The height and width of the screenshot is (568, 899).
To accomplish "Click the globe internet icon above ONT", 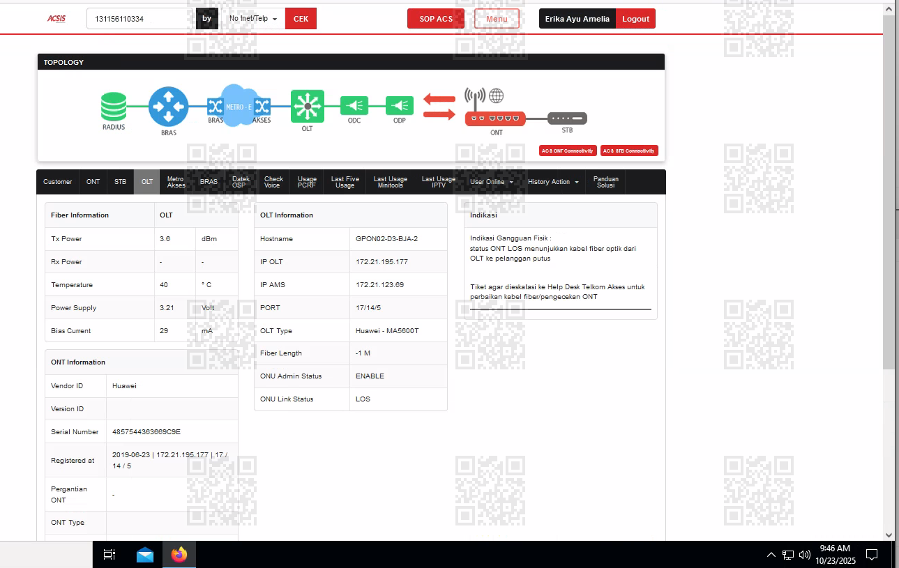I will coord(496,95).
